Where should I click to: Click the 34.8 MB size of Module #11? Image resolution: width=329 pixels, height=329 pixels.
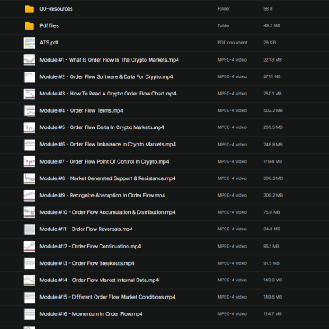pos(271,229)
